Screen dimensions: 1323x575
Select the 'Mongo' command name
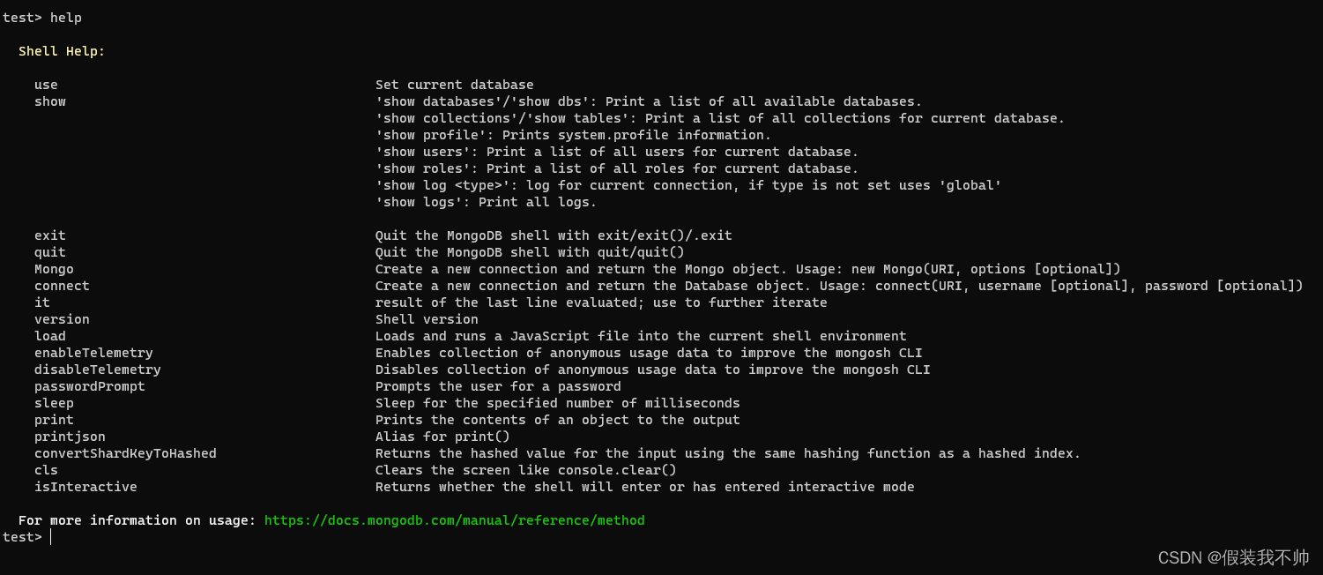coord(54,269)
